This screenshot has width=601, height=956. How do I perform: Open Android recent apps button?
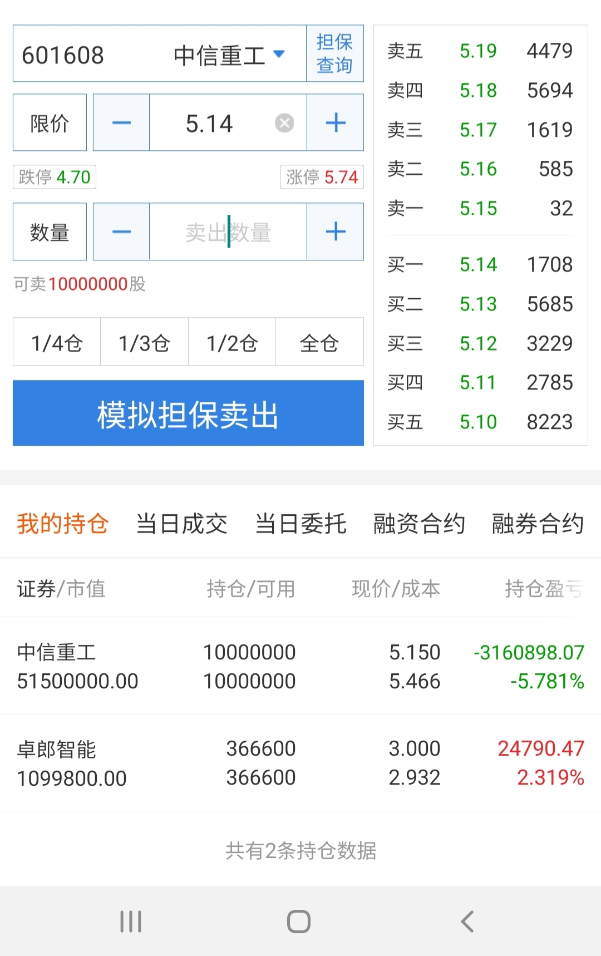(131, 921)
